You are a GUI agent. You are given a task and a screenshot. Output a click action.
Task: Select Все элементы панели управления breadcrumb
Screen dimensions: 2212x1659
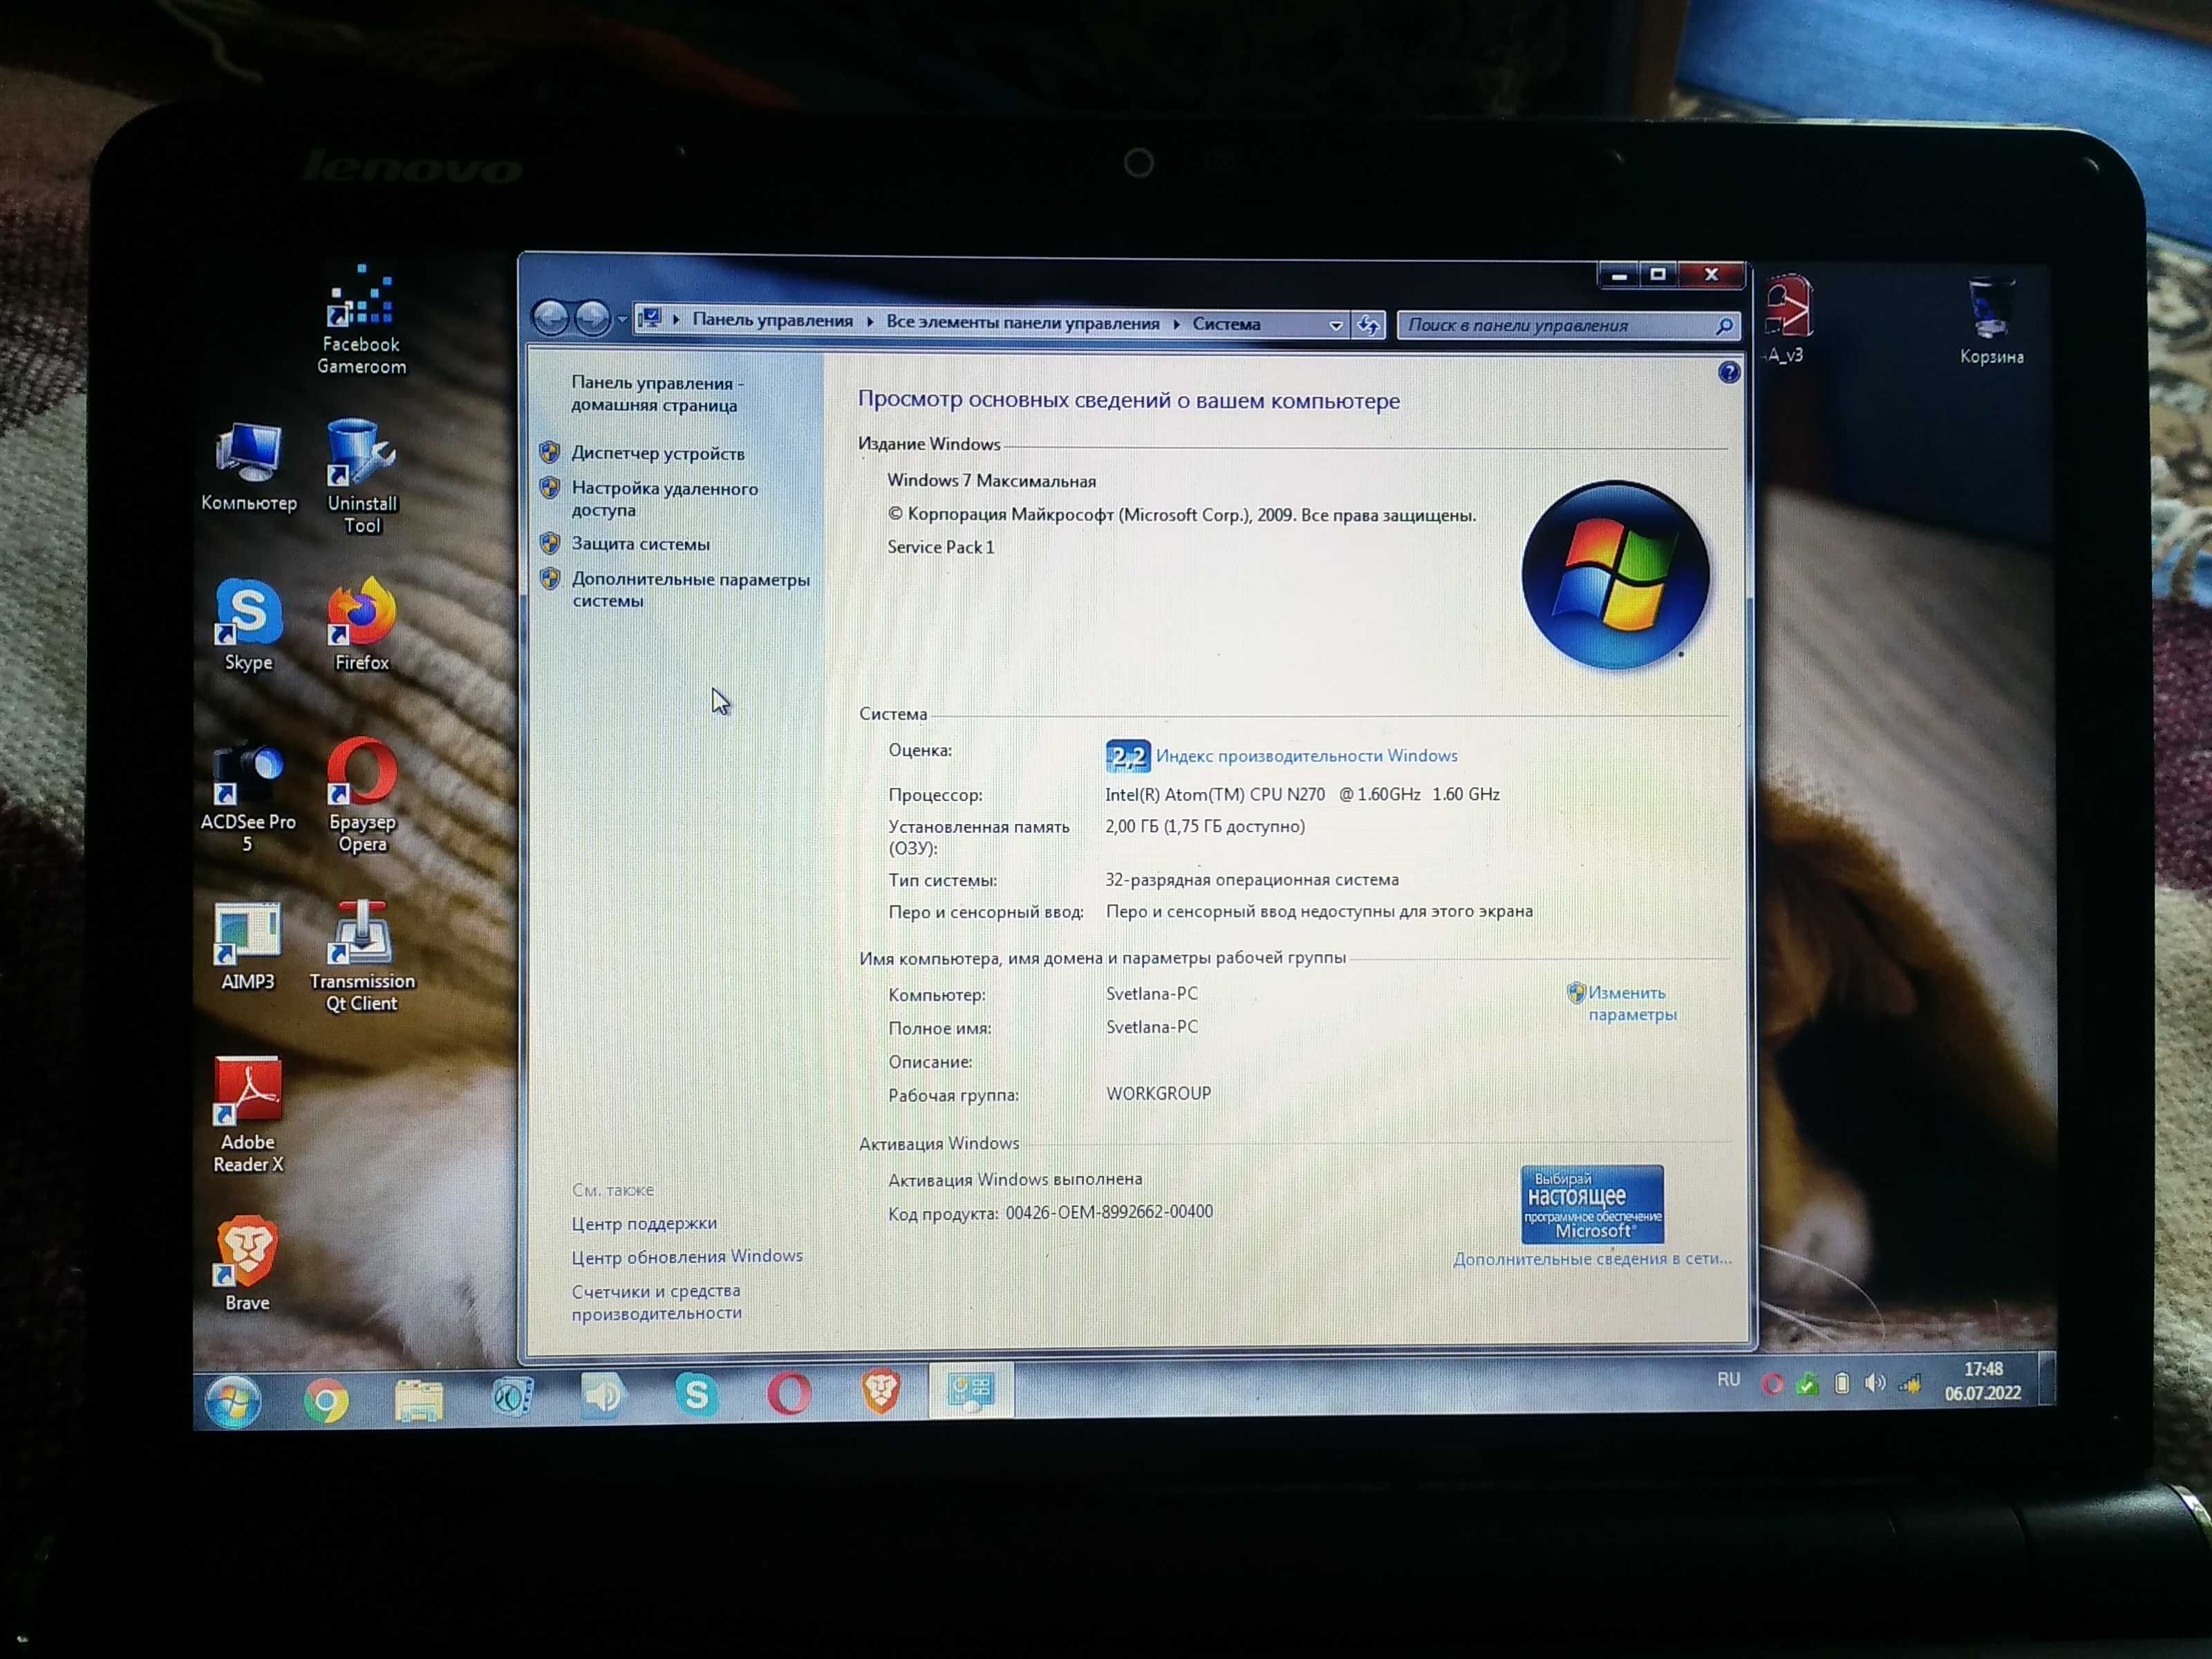[1022, 322]
